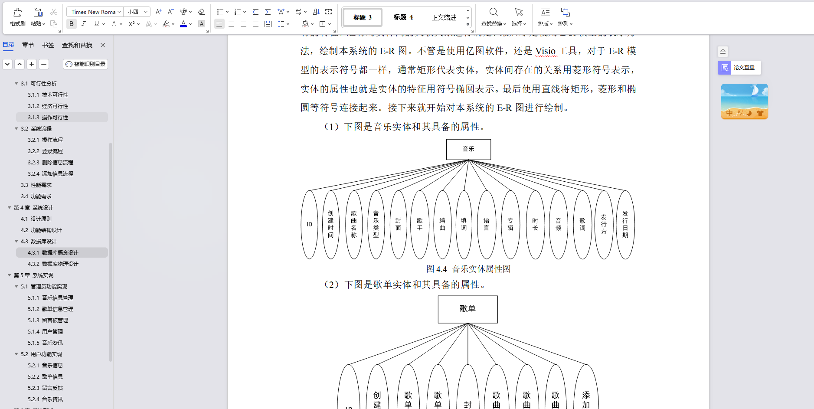The height and width of the screenshot is (409, 814).
Task: Click the navigation pane vertical scrollbar
Action: pyautogui.click(x=111, y=252)
